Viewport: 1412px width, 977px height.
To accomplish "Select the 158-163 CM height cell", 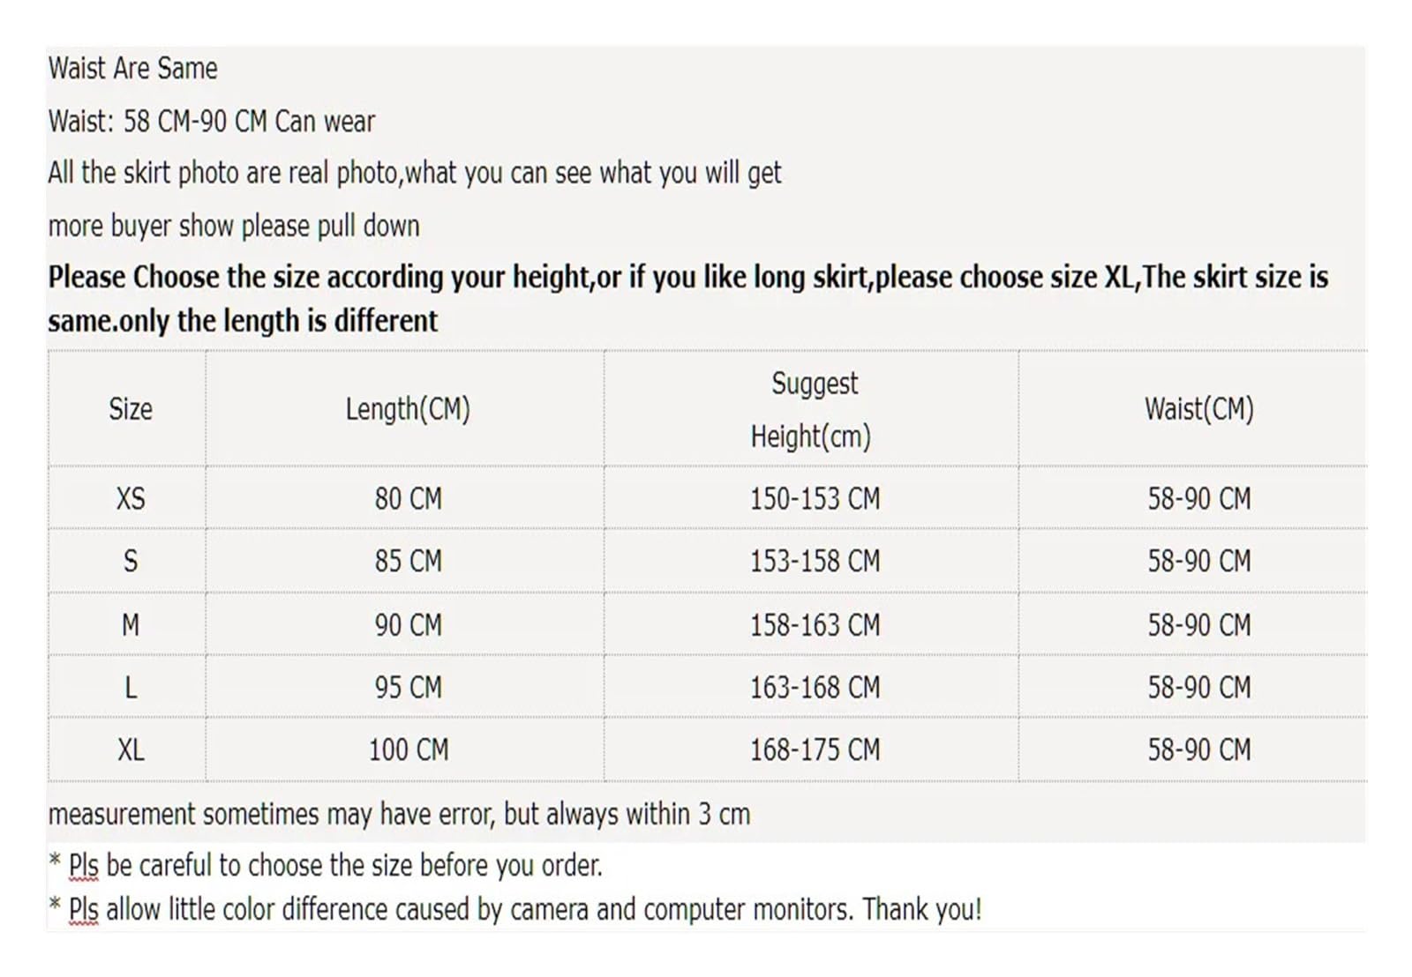I will tap(815, 625).
